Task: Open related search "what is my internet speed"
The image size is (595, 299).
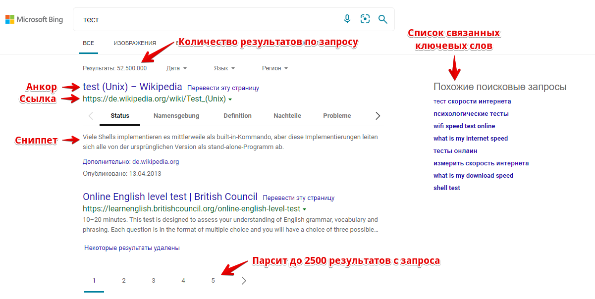Action: click(x=471, y=139)
